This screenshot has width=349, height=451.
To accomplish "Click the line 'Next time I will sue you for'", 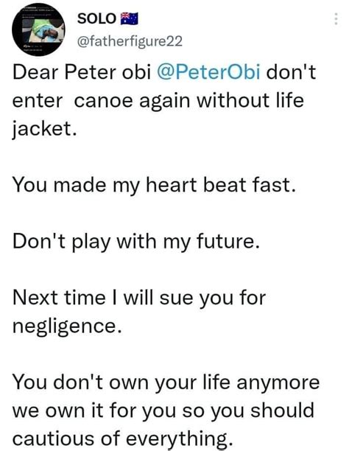I will 139,298.
